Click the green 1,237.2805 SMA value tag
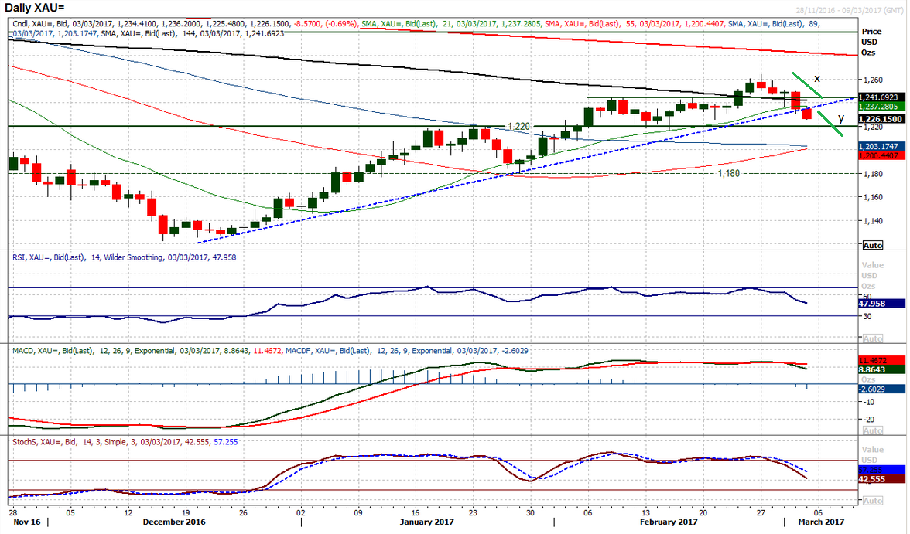 point(882,107)
